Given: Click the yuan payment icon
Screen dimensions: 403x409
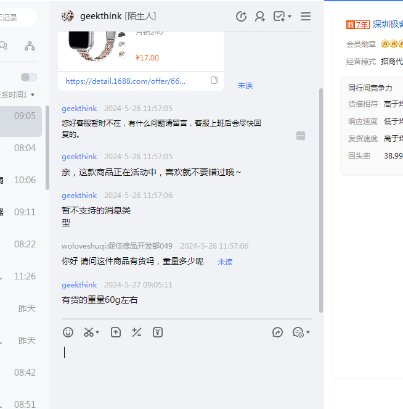Looking at the screenshot, I should (x=158, y=333).
